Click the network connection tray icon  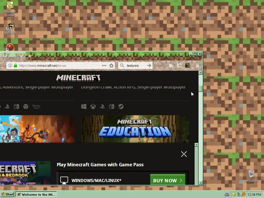238,194
